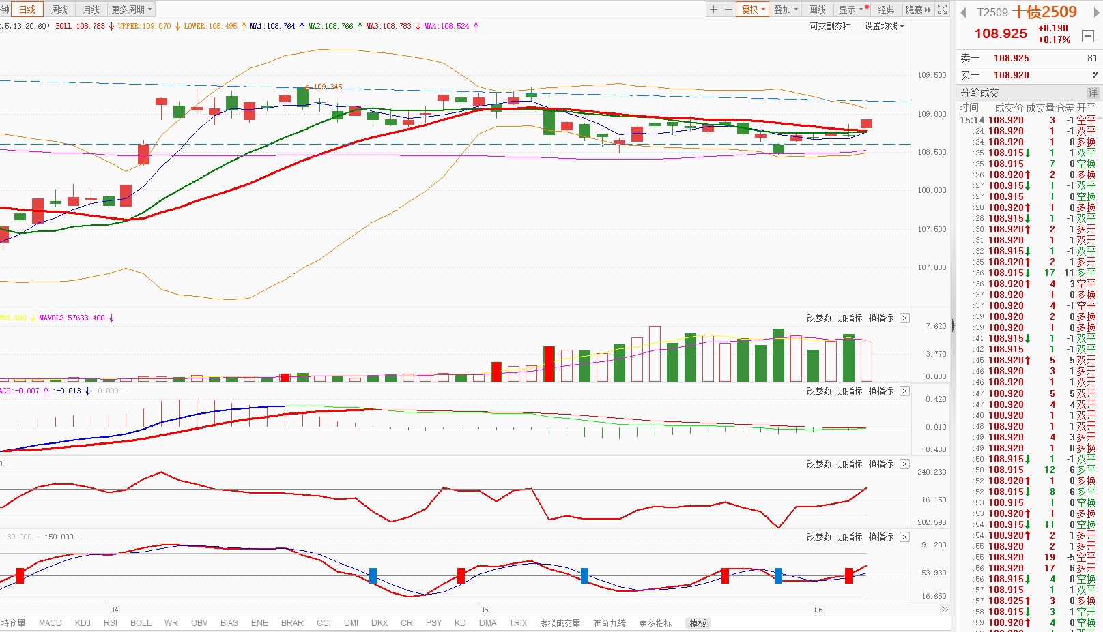Select RSI indicator tab

[111, 623]
